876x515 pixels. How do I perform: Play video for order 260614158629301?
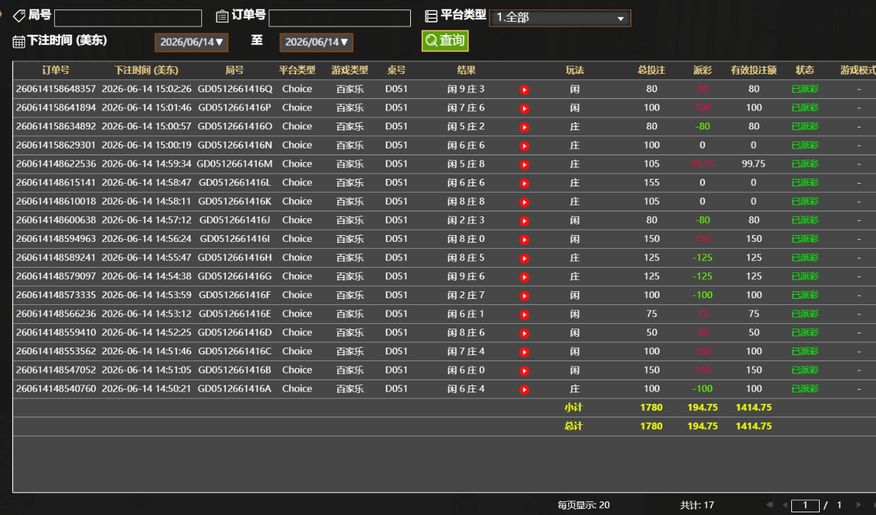524,146
